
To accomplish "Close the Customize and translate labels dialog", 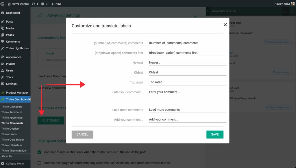I will point(225,25).
